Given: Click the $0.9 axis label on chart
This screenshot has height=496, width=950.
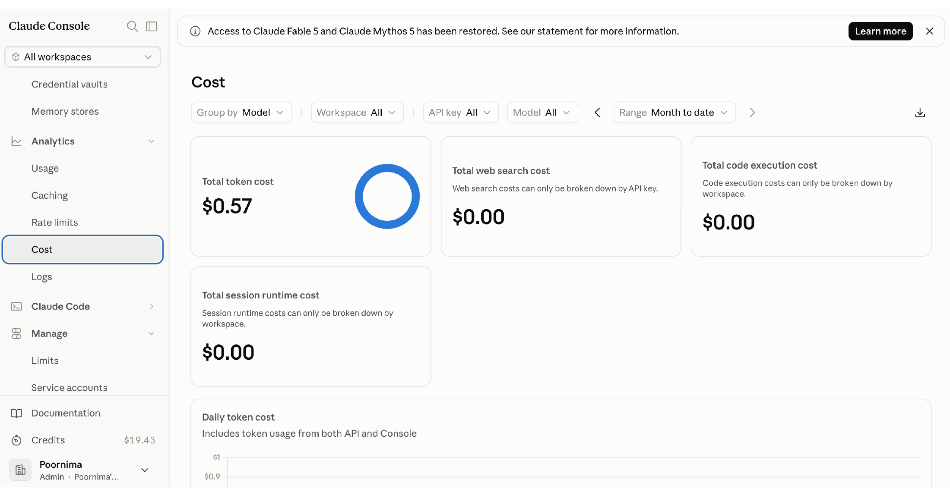Looking at the screenshot, I should (212, 477).
